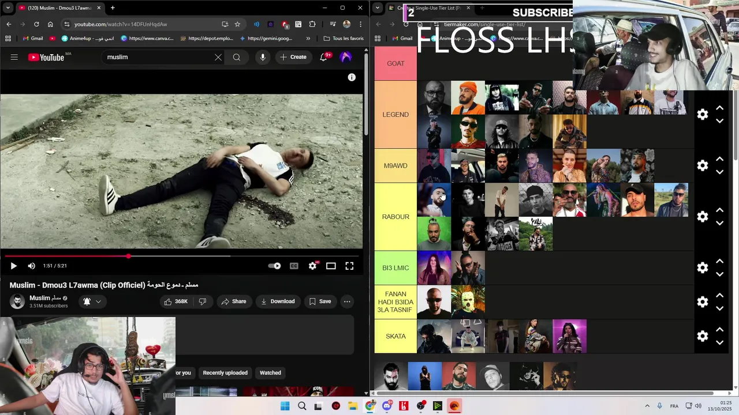Share the video
Screen dimensions: 739x415
pos(234,301)
